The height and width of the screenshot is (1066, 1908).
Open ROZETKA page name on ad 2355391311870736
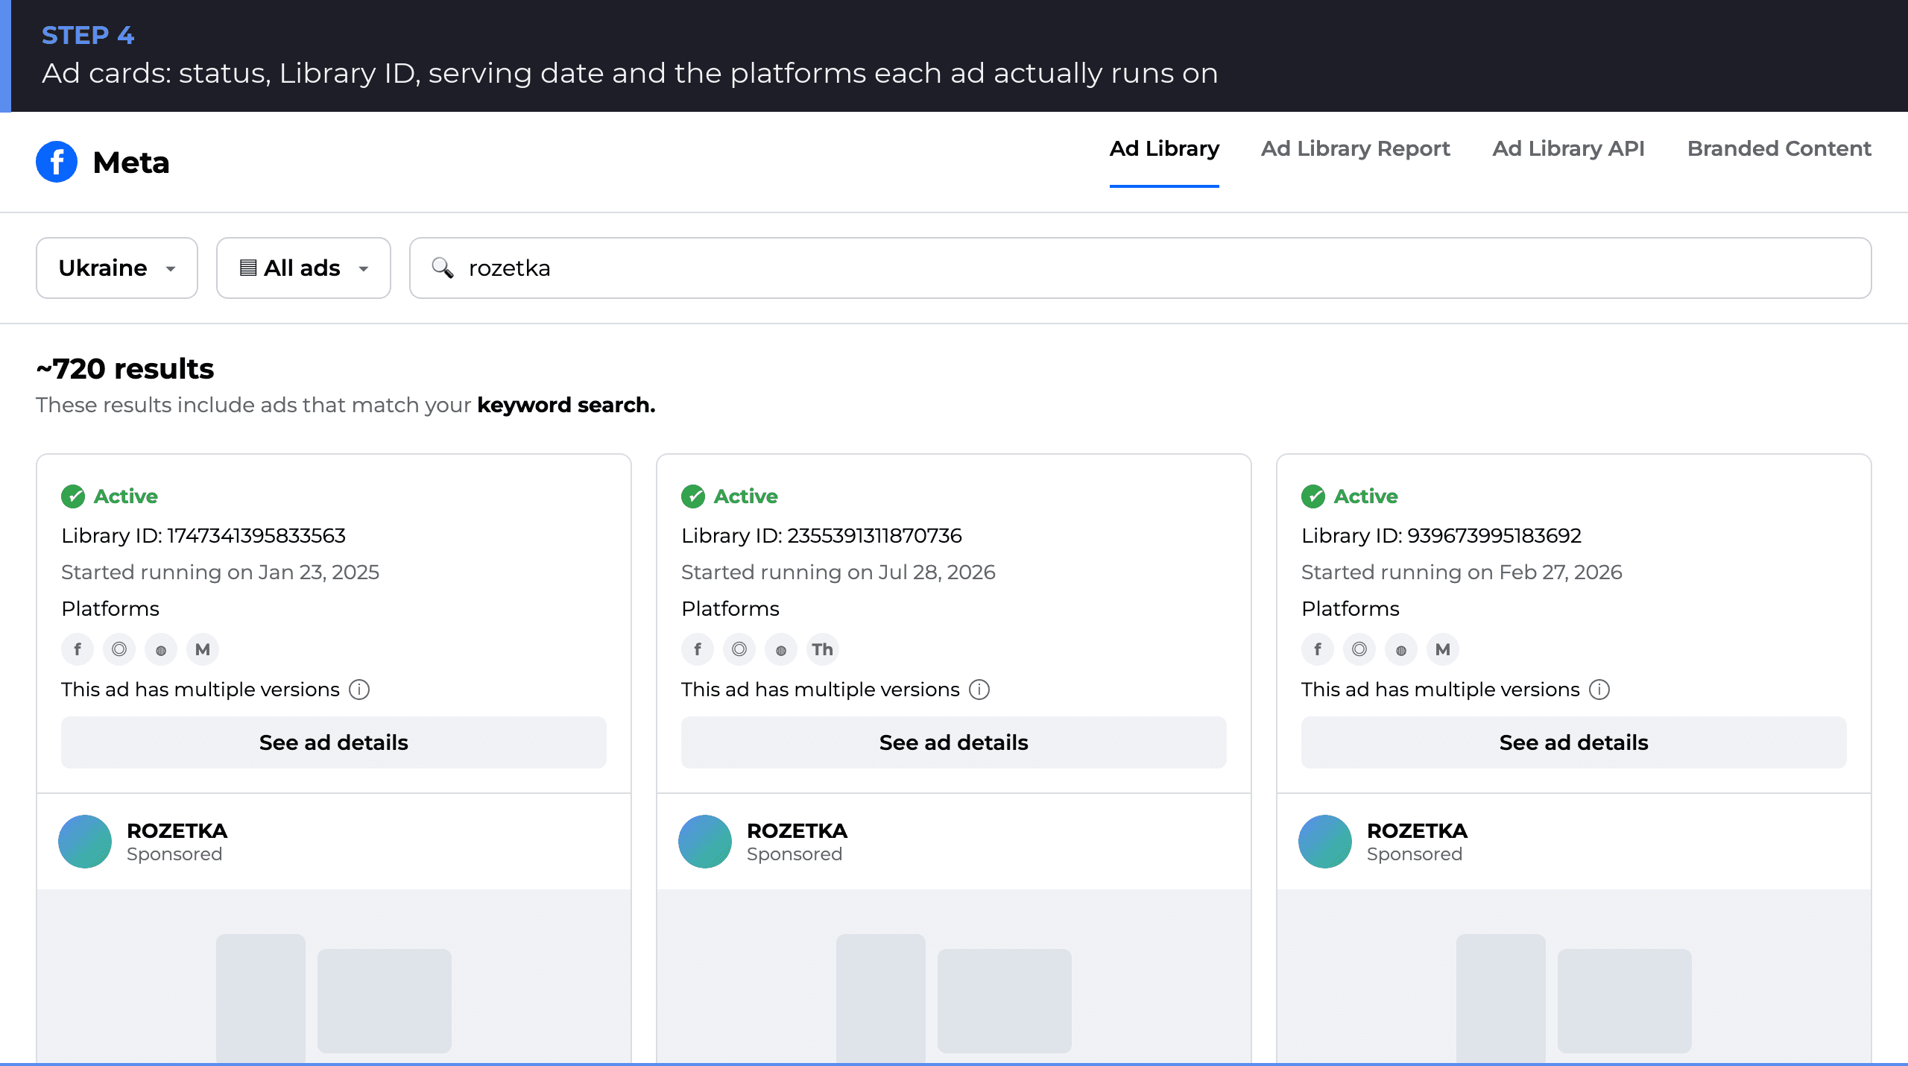coord(797,830)
